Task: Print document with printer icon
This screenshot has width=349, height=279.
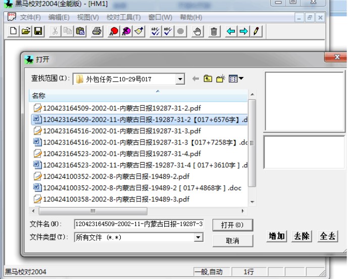Action: pos(97,31)
